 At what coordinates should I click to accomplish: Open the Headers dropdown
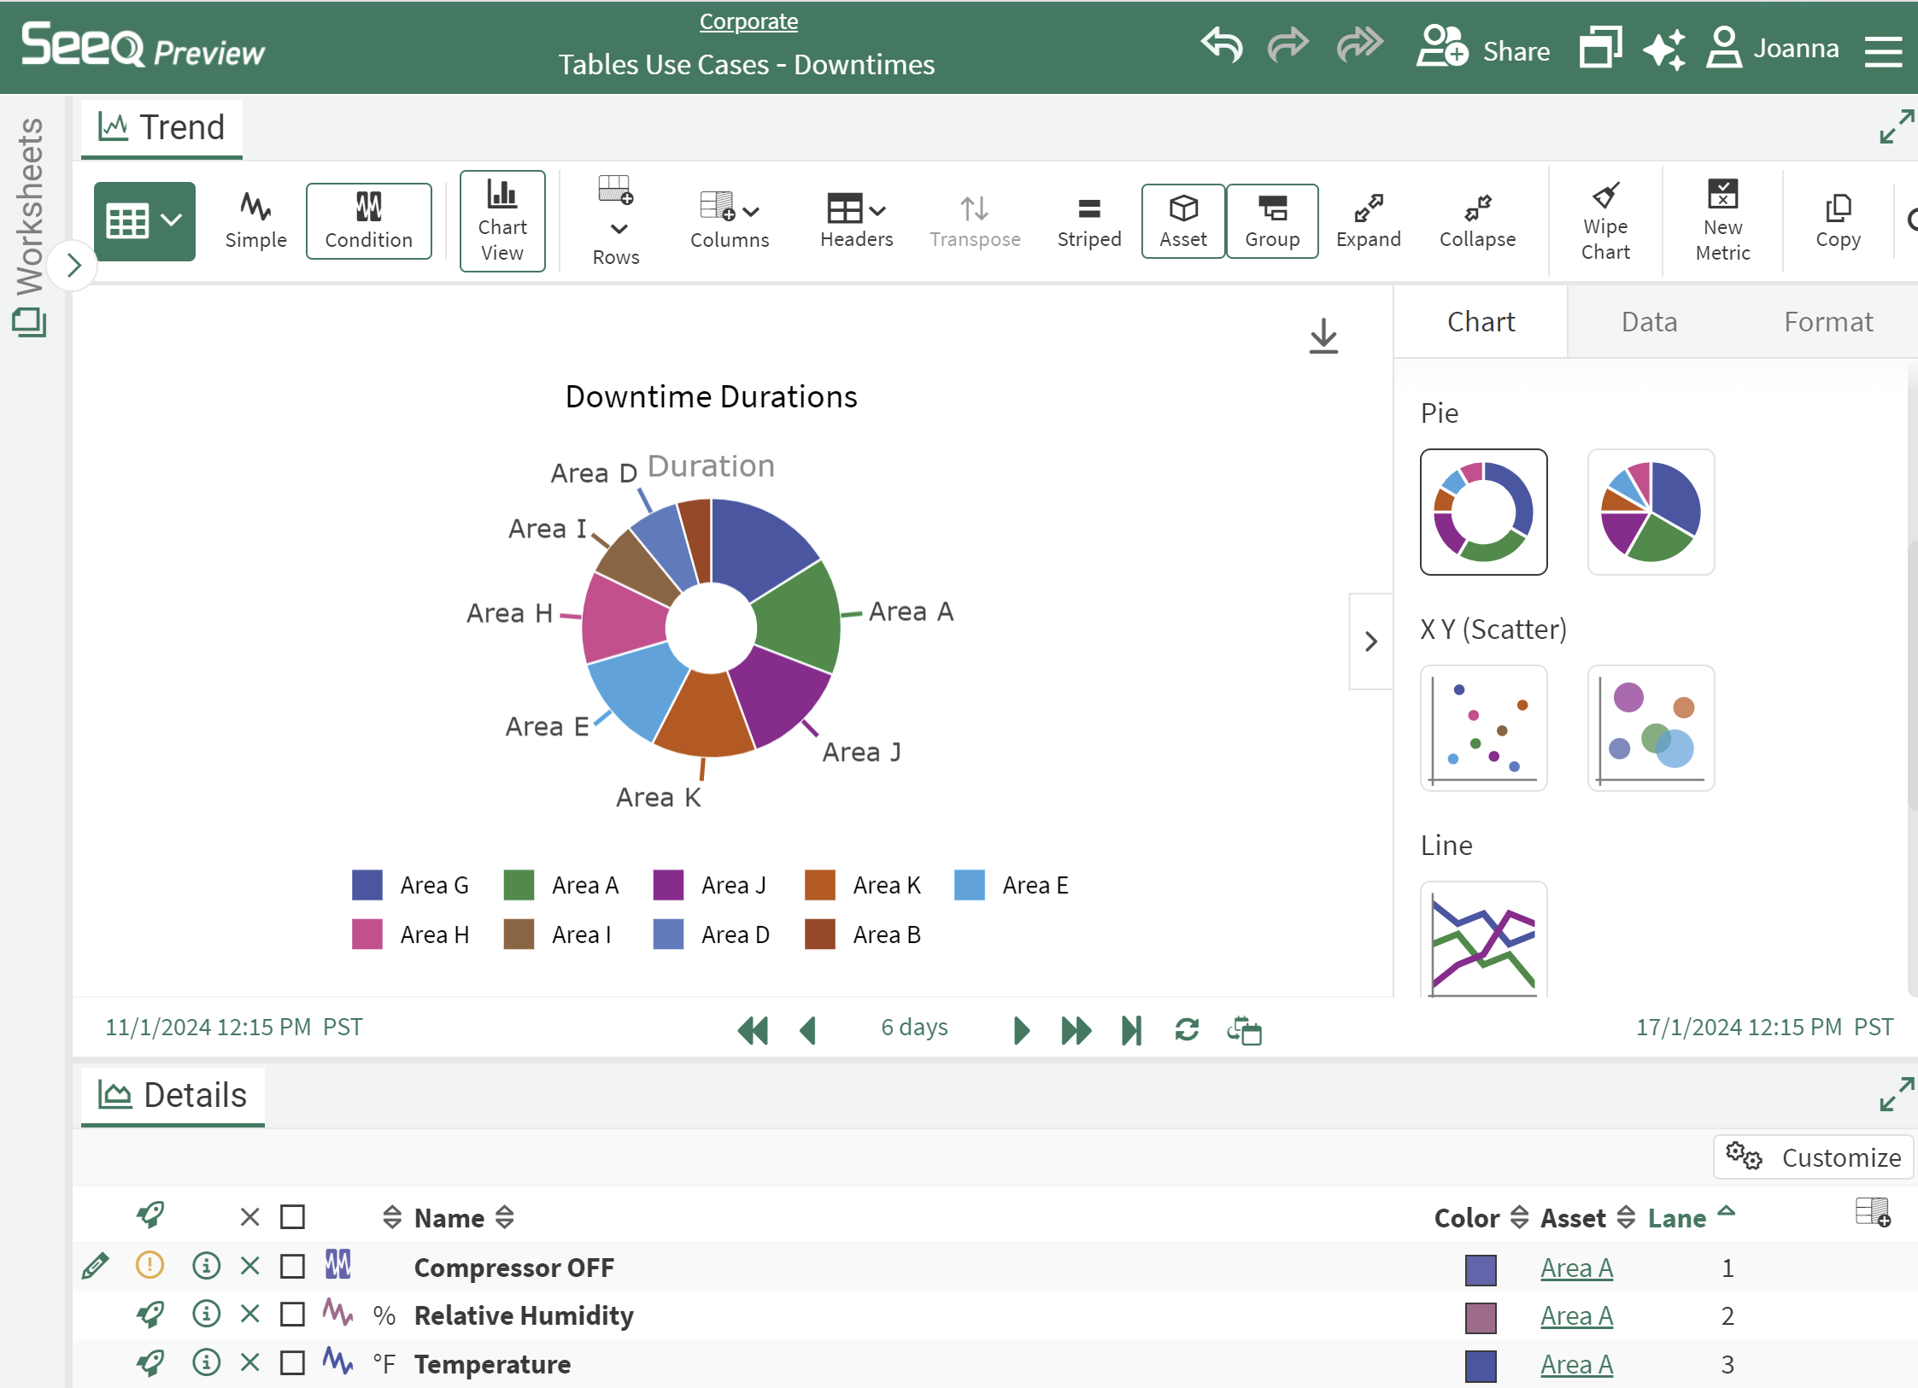(856, 221)
